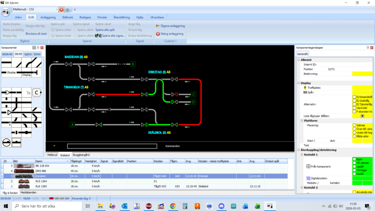Switch to the 'Skuggbangård' tab below the diagram
The image size is (375, 211).
coord(81,155)
